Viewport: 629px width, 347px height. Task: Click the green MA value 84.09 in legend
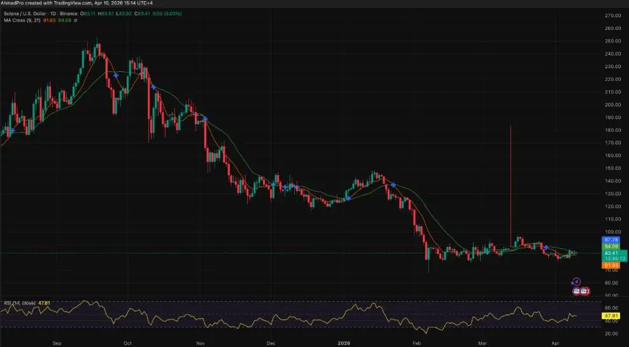[64, 20]
